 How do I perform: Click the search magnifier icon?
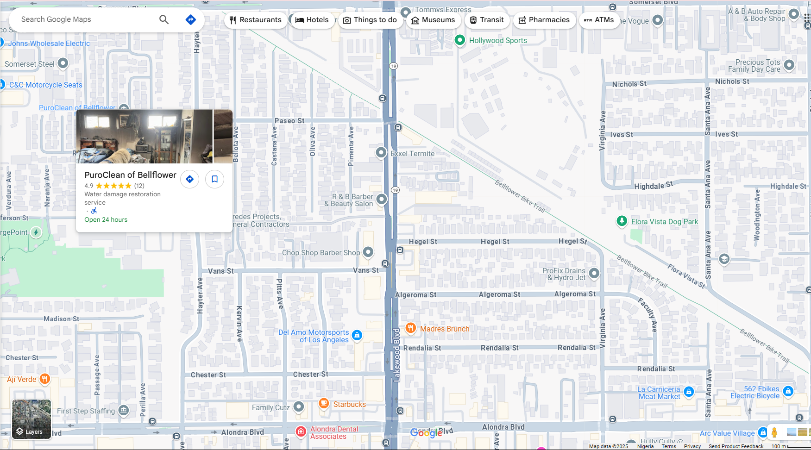(x=164, y=19)
